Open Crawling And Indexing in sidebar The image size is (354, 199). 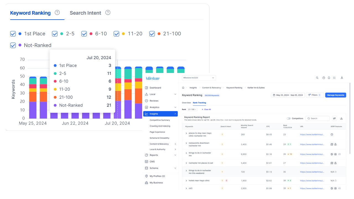point(160,126)
